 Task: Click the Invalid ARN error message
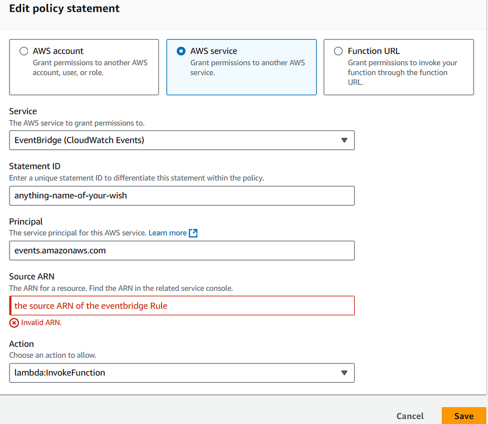coord(41,323)
